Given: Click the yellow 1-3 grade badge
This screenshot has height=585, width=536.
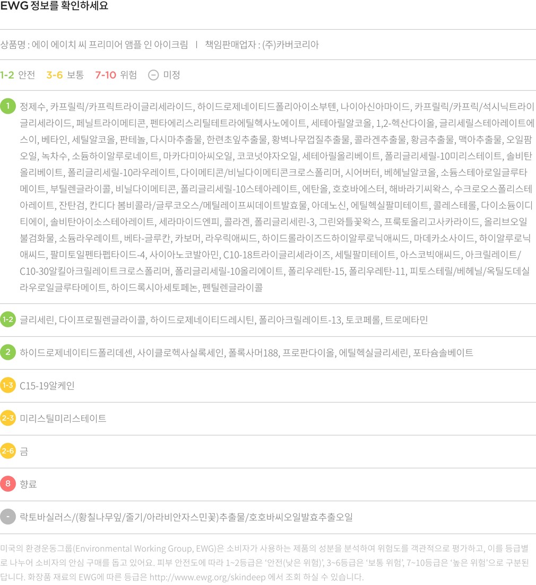Looking at the screenshot, I should pos(8,386).
